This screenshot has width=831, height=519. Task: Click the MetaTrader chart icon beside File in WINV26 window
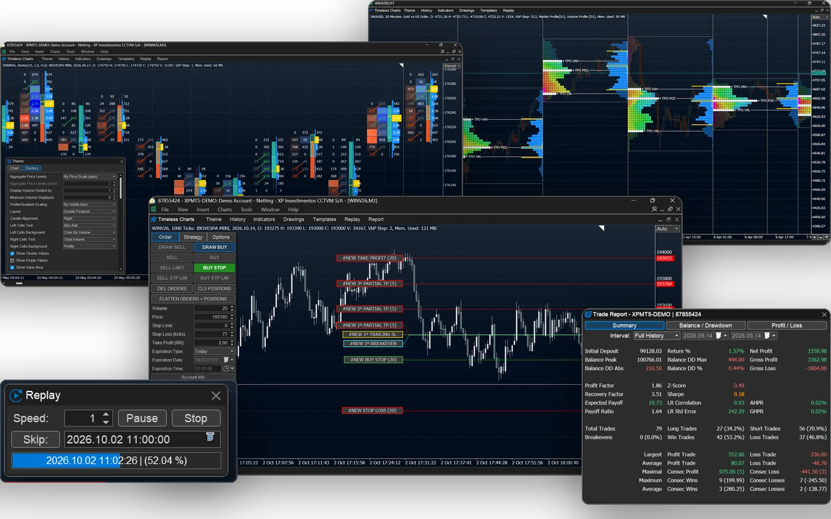154,209
